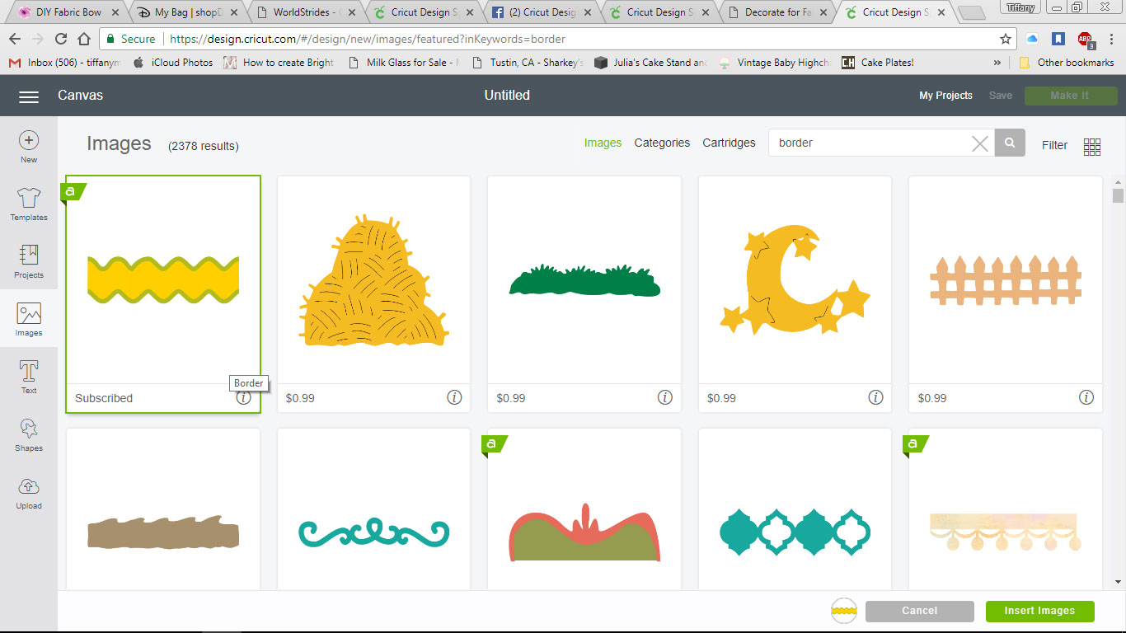Show info for the picket fence image
This screenshot has width=1126, height=633.
click(x=1086, y=397)
